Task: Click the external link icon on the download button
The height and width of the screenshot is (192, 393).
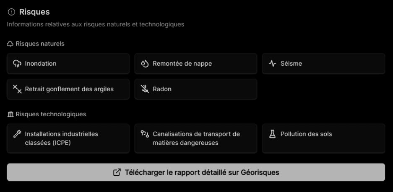Action: [117, 172]
